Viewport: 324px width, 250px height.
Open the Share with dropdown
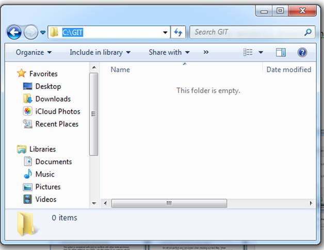(169, 52)
